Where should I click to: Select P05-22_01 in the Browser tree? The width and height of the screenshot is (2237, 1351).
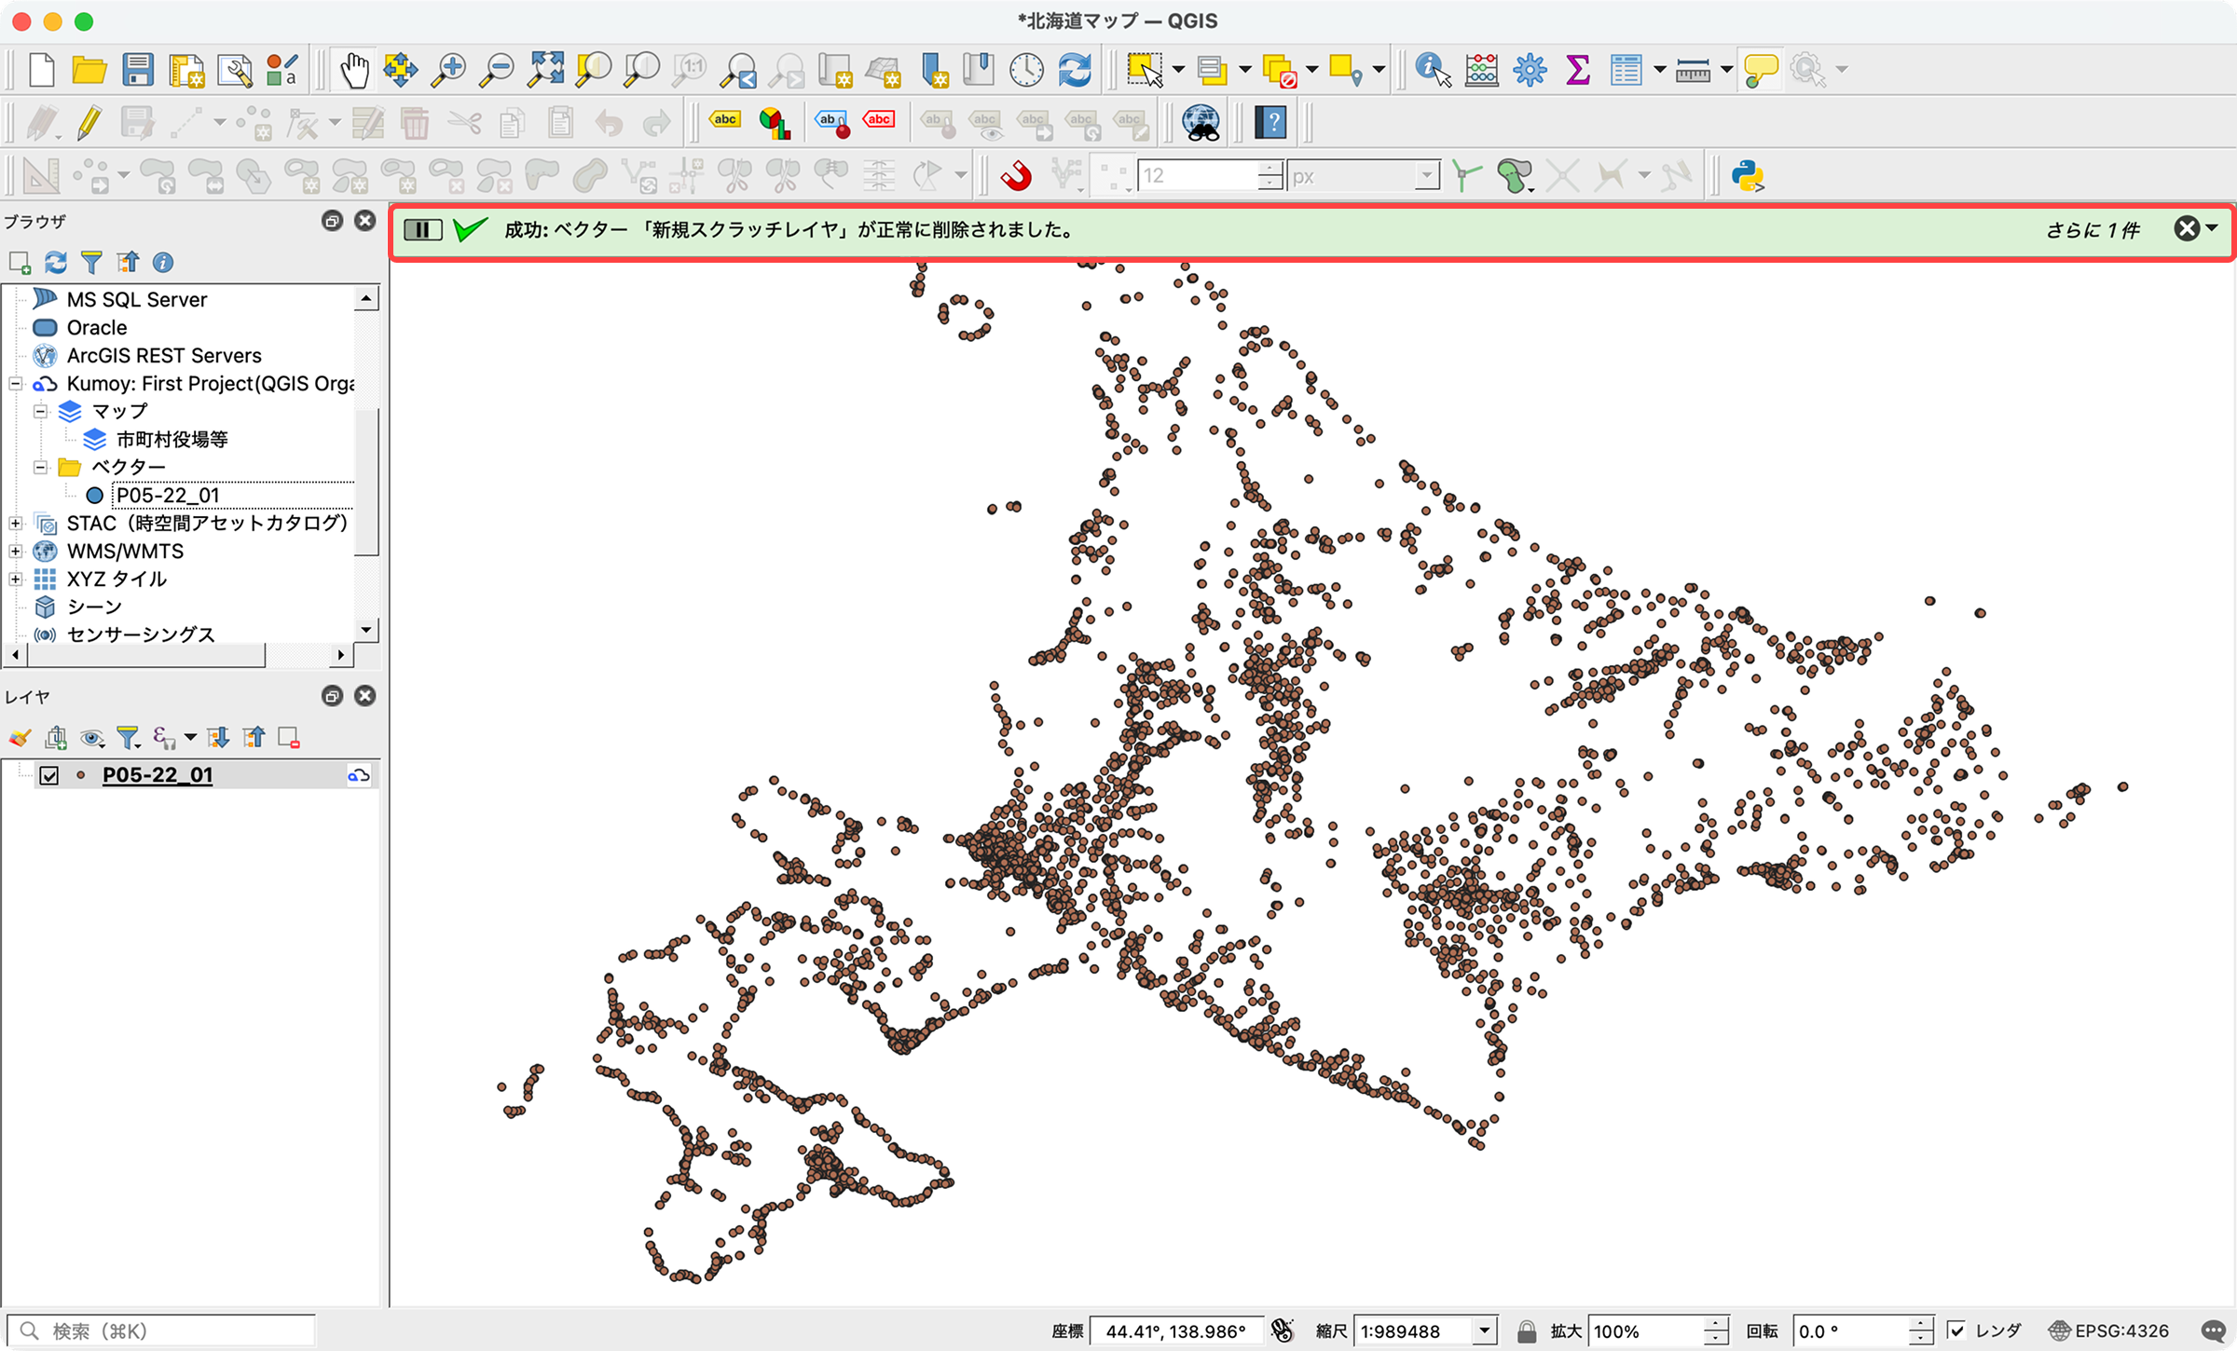tap(168, 496)
